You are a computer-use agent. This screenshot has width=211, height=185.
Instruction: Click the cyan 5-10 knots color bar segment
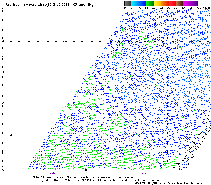click(135, 3)
